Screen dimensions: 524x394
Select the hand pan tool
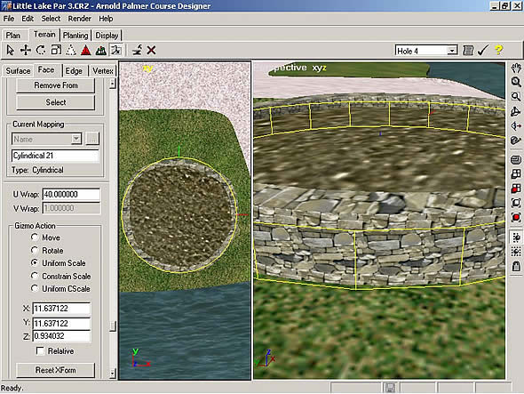tap(516, 68)
